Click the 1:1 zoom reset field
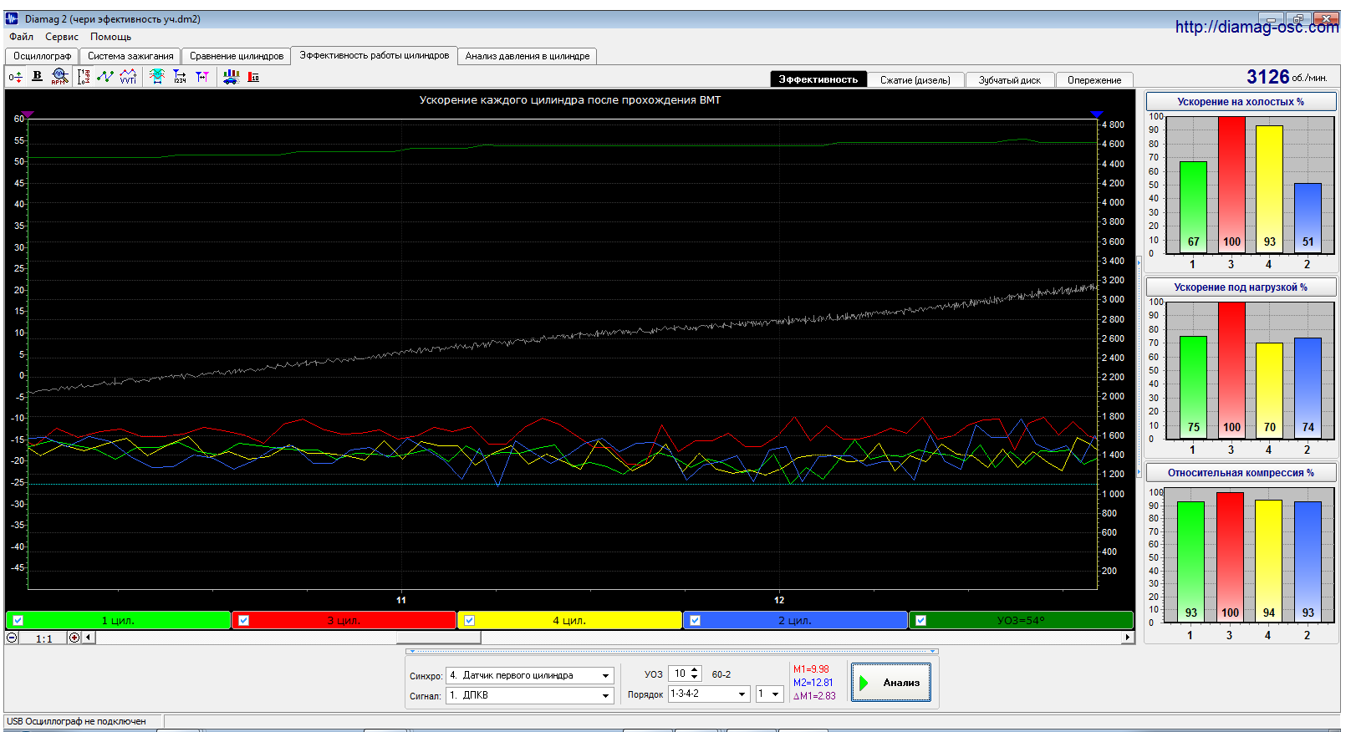This screenshot has width=1351, height=732. click(43, 638)
